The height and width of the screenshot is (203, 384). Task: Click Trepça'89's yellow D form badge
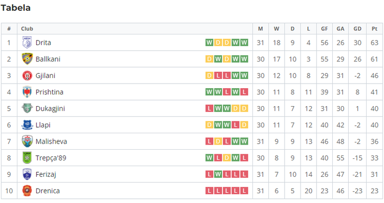coord(227,158)
